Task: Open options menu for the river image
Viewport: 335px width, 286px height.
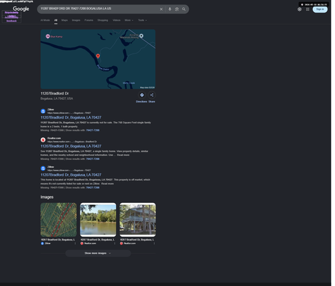Action: tap(115, 243)
